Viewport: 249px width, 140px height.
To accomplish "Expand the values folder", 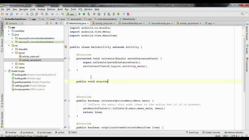I will click(12, 67).
